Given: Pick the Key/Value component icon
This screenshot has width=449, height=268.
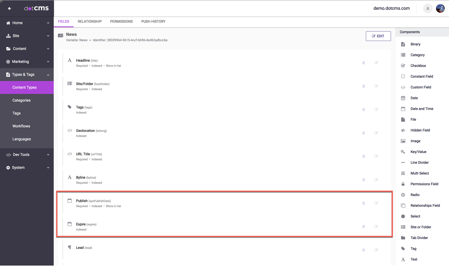Looking at the screenshot, I should [x=403, y=152].
